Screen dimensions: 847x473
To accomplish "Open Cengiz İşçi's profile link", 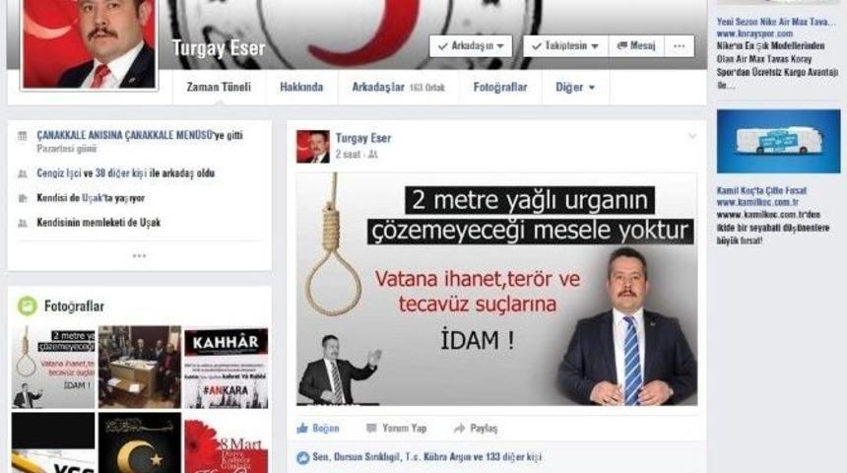I will tap(59, 173).
